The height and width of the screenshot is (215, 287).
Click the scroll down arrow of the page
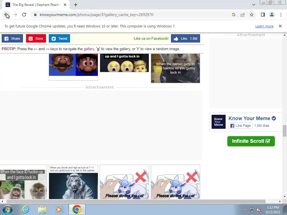(284, 197)
